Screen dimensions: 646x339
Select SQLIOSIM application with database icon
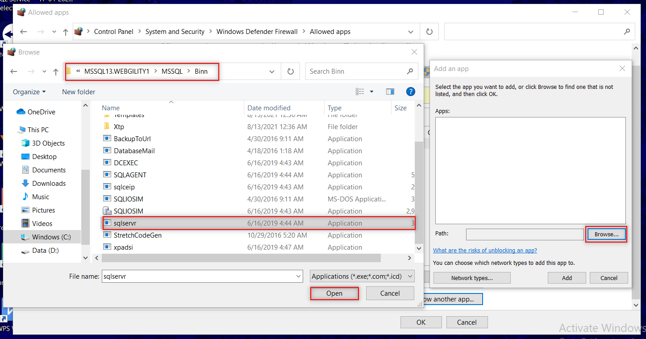107,211
